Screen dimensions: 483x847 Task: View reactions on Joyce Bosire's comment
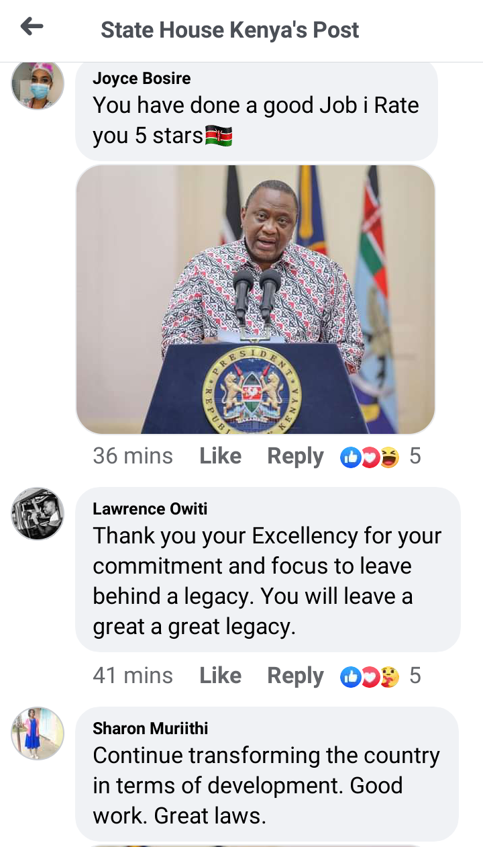pyautogui.click(x=370, y=457)
